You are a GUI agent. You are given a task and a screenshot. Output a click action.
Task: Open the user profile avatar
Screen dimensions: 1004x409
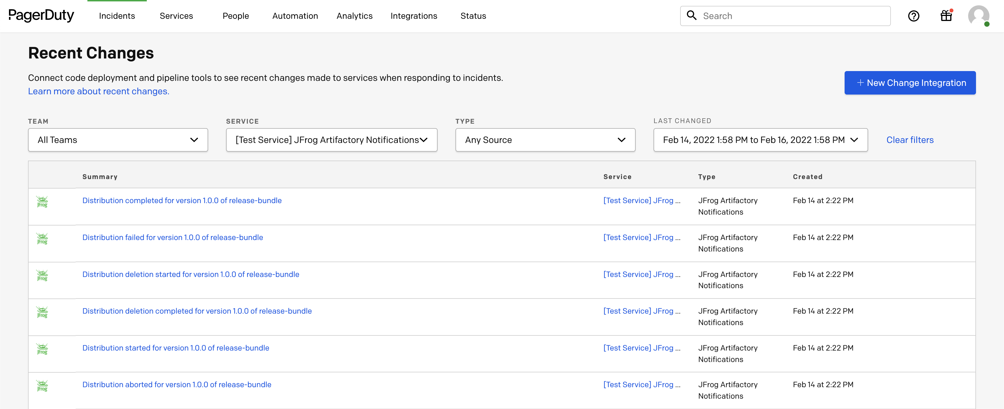978,16
